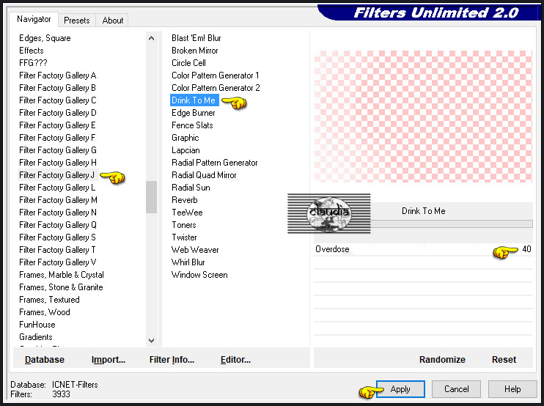Select Filter Factory Gallery H
Viewport: 544px width, 406px height.
pyautogui.click(x=58, y=163)
